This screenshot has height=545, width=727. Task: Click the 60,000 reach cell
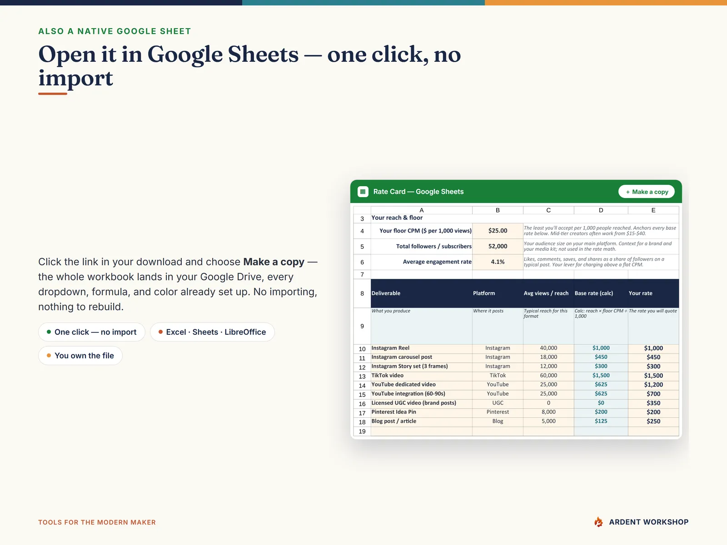click(x=548, y=376)
